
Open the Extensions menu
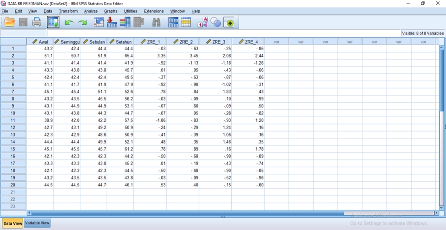154,11
